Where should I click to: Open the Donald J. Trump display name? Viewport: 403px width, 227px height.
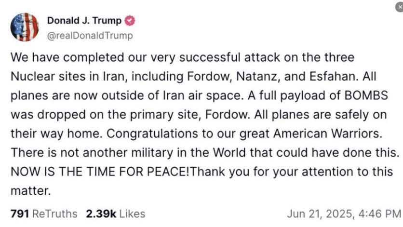tap(84, 21)
